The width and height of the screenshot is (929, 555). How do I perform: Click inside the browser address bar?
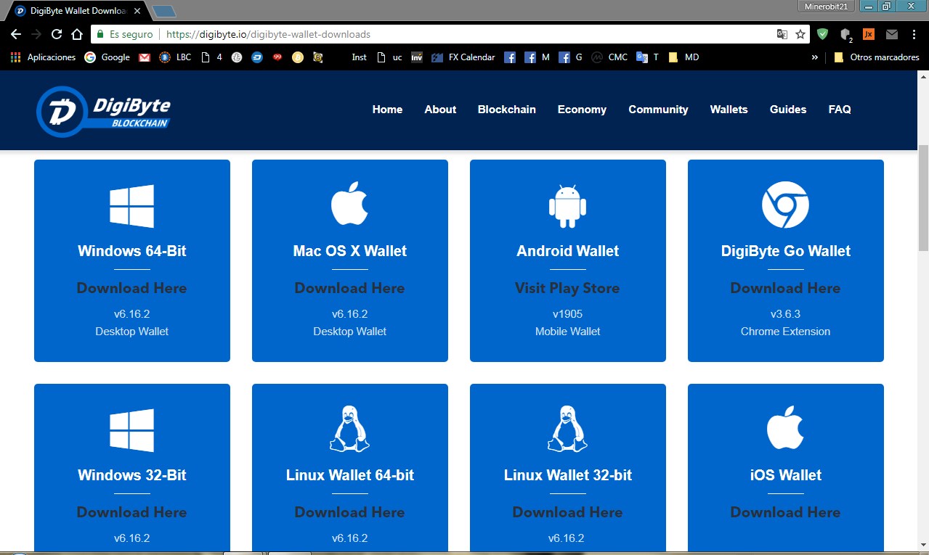coord(436,34)
